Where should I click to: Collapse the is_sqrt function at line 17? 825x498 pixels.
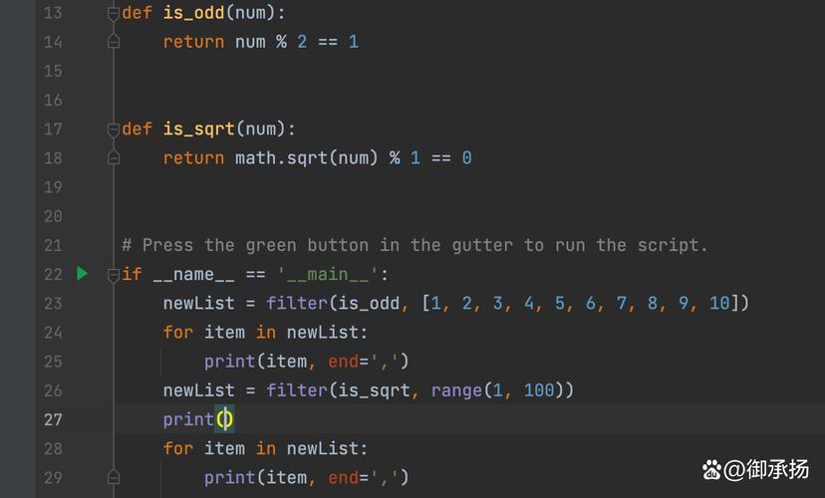[x=114, y=129]
